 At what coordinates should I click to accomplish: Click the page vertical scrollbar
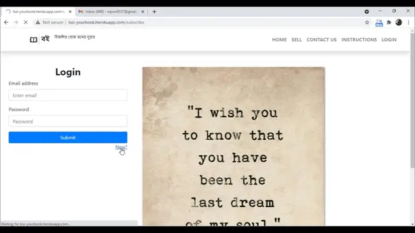click(x=412, y=100)
